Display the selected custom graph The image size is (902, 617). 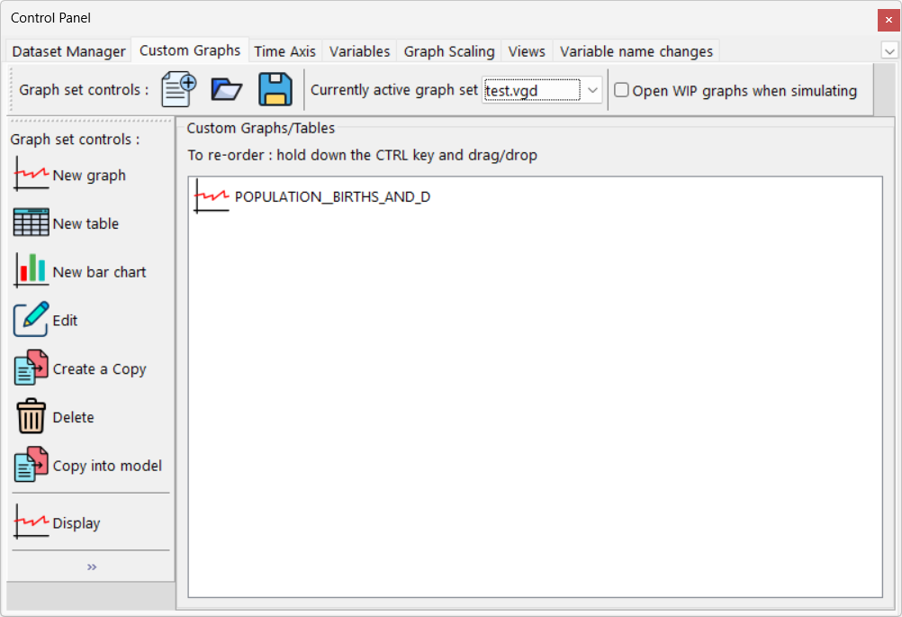tap(58, 523)
